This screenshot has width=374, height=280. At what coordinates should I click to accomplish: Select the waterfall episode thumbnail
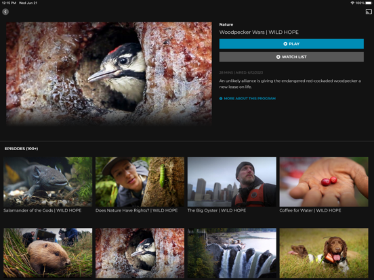point(232,253)
